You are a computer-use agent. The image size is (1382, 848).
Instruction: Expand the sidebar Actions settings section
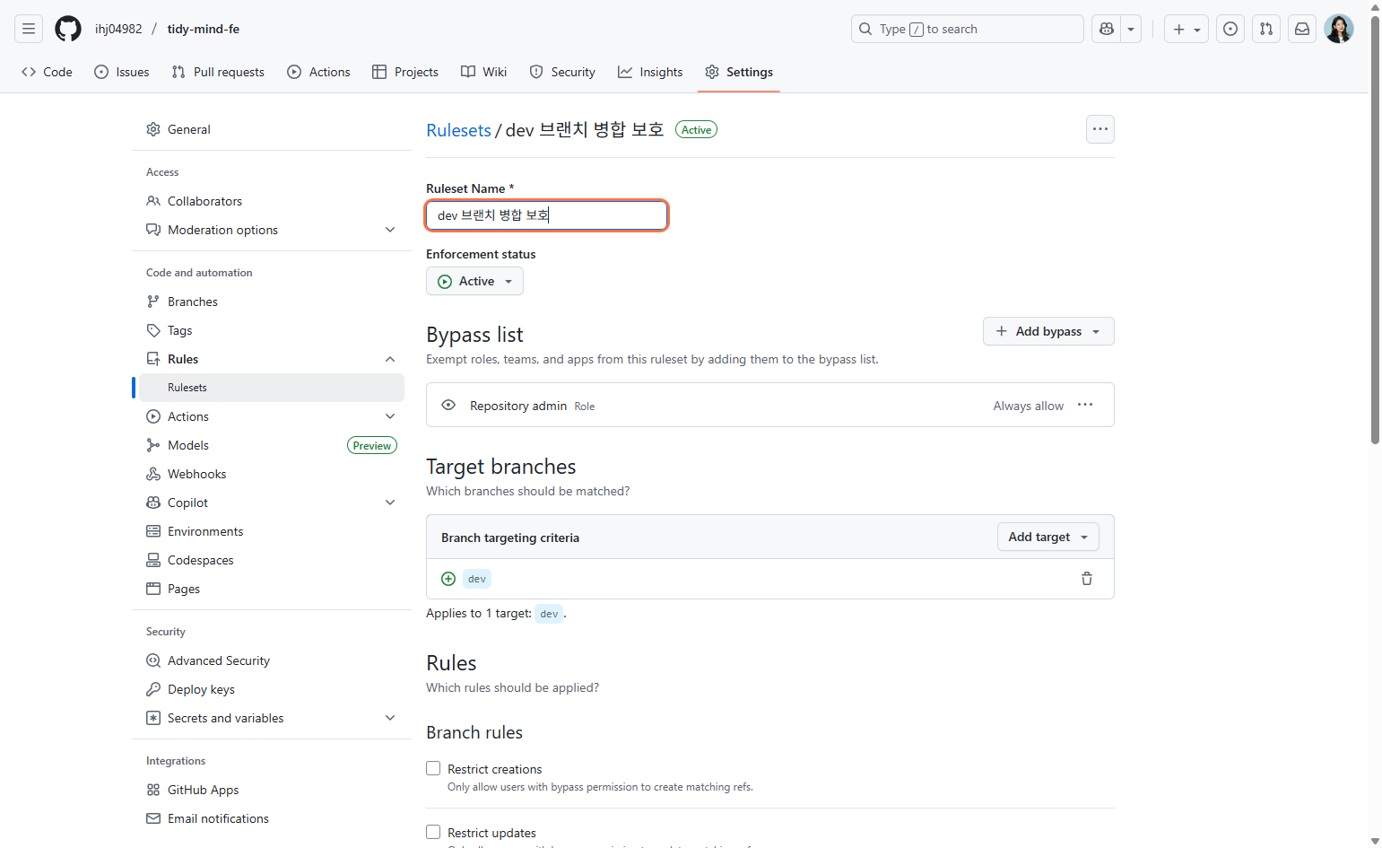pyautogui.click(x=272, y=416)
